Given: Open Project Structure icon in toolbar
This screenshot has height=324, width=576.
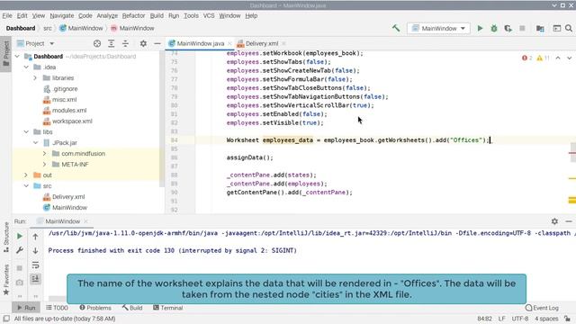Looking at the screenshot, I should coord(540,28).
